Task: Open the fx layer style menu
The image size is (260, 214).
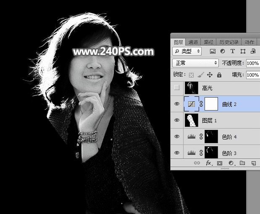Action: [208, 163]
